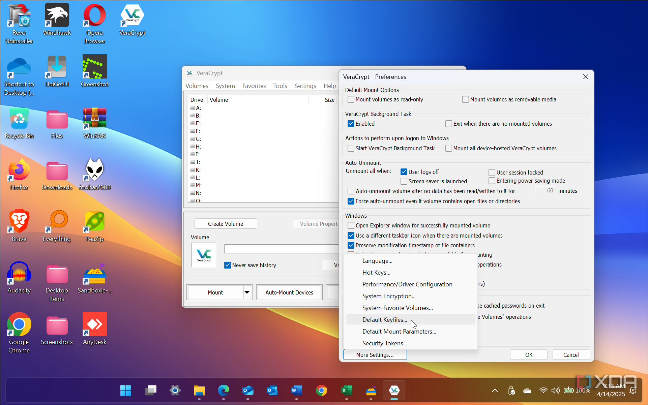Image resolution: width=648 pixels, height=405 pixels.
Task: Select Default Keyfiles menu entry
Action: (x=385, y=320)
